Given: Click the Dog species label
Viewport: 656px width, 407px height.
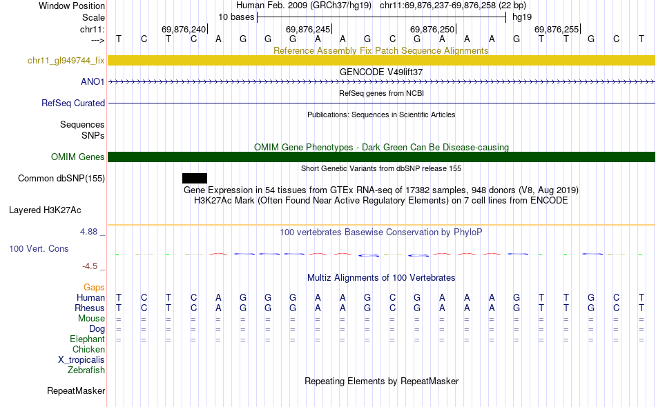Looking at the screenshot, I should [x=97, y=329].
